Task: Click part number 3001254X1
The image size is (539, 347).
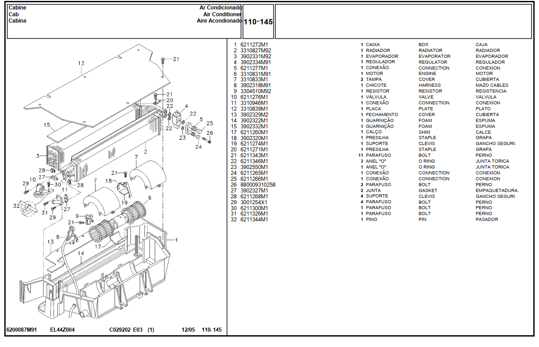Action: point(254,202)
